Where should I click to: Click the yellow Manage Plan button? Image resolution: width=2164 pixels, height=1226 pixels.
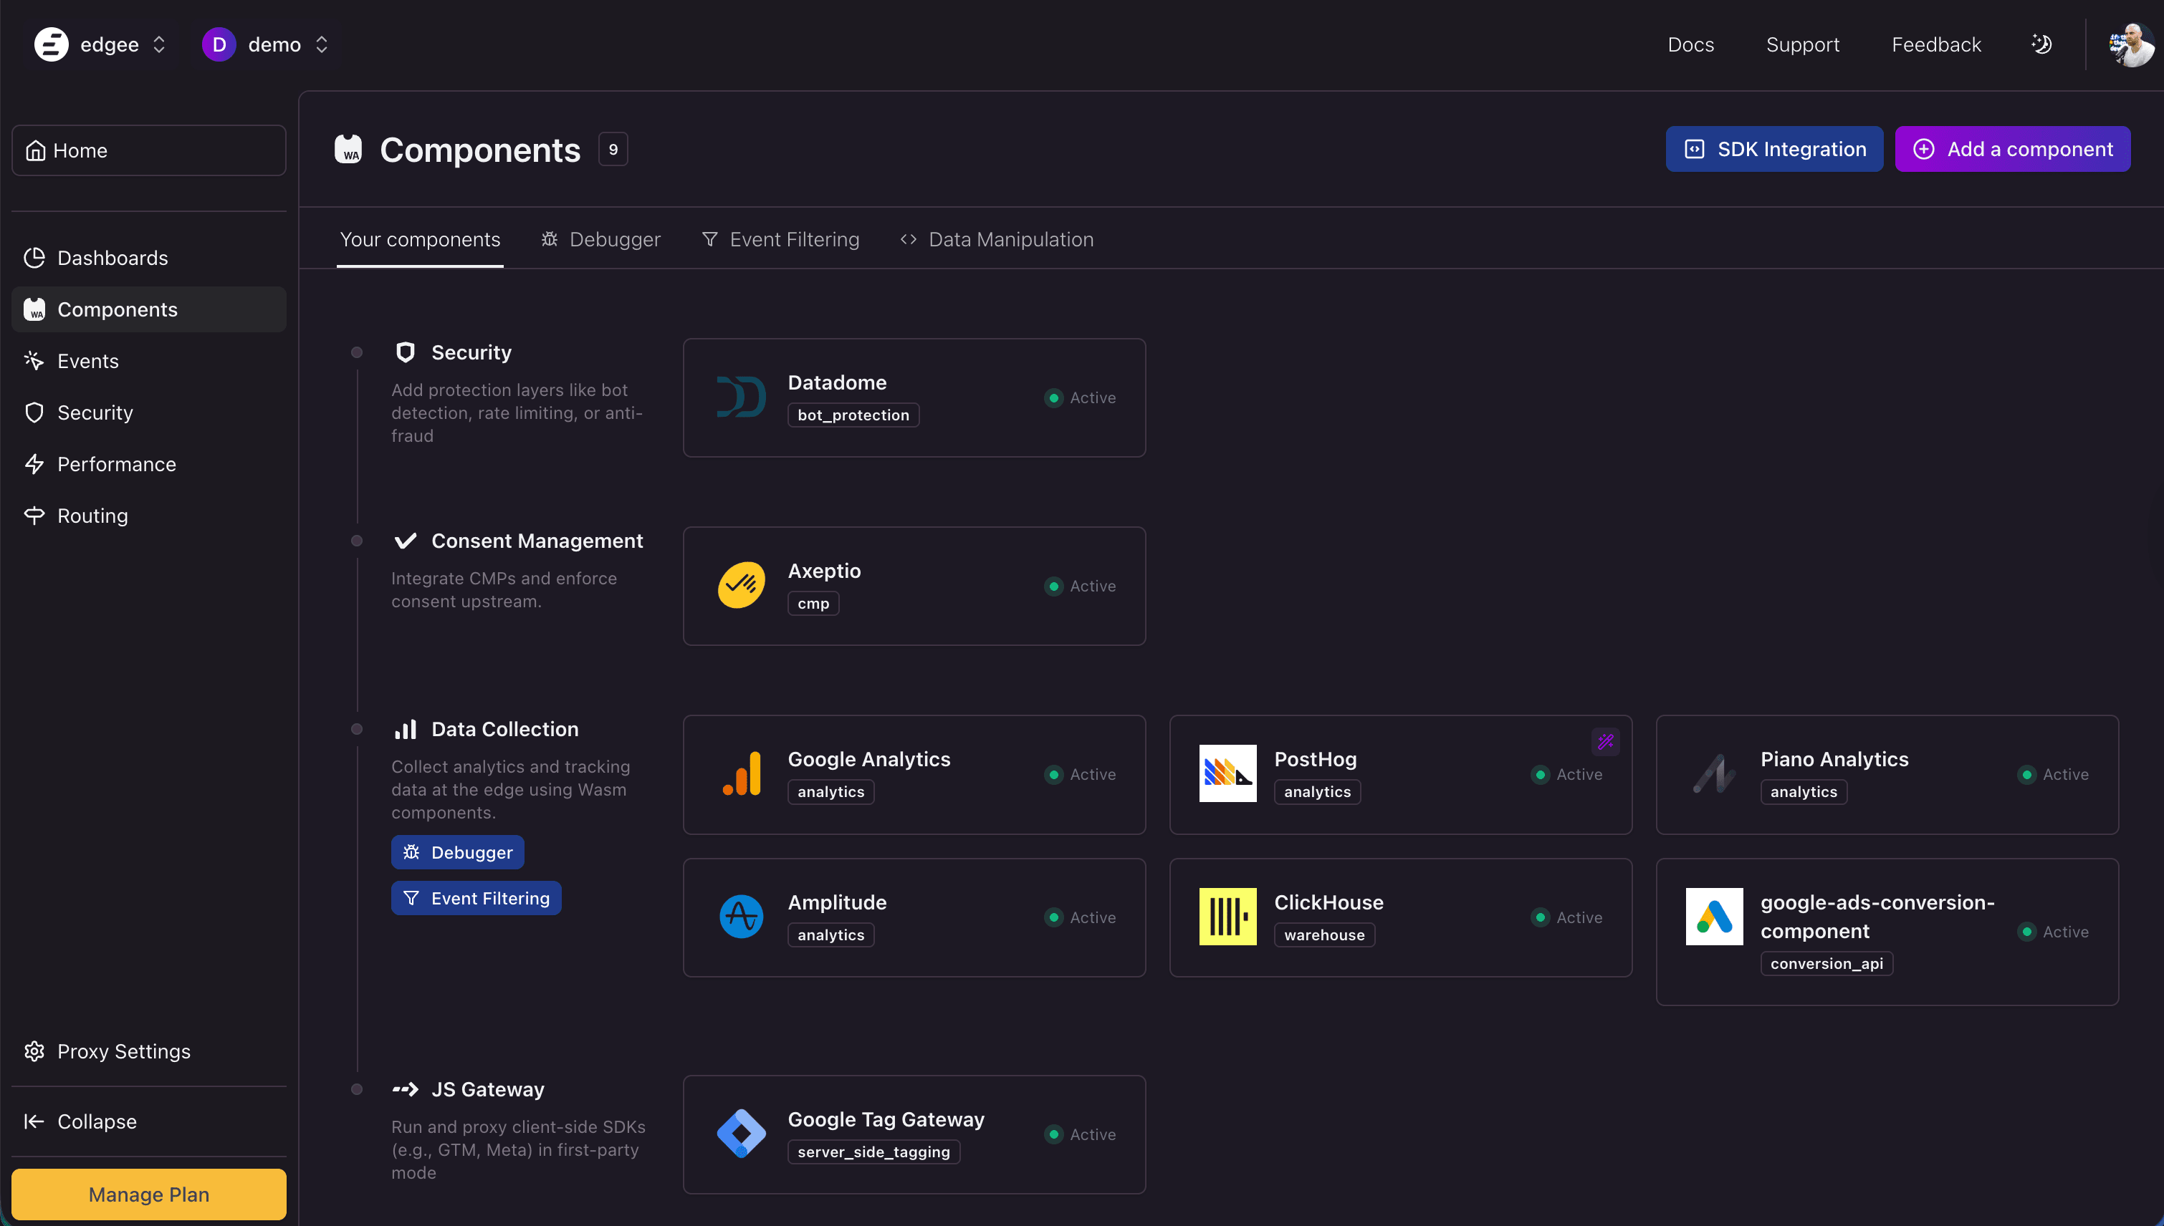point(148,1193)
